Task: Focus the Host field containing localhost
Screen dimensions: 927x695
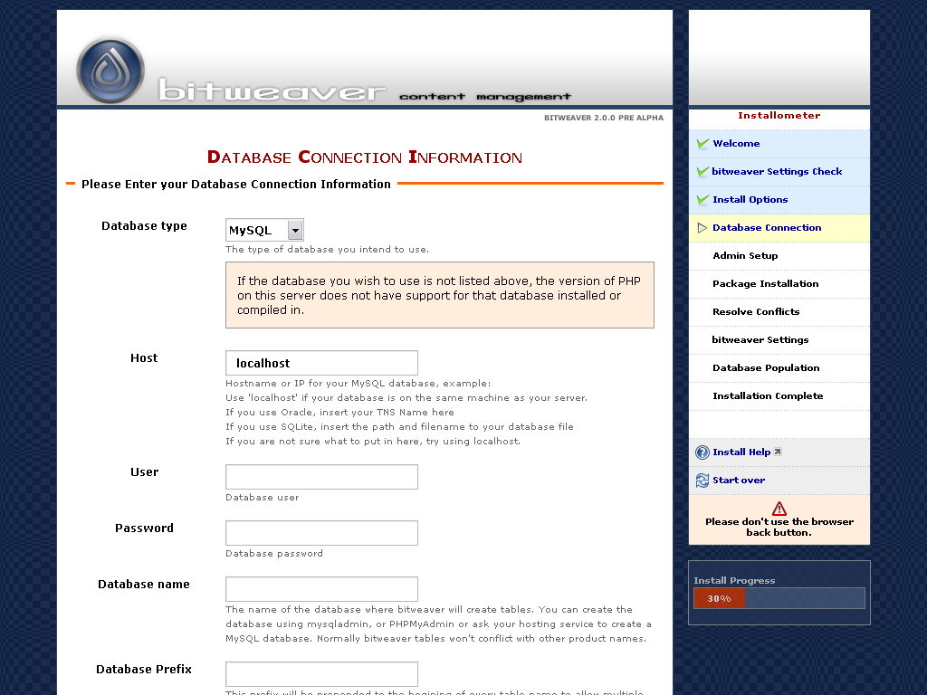Action: tap(321, 363)
